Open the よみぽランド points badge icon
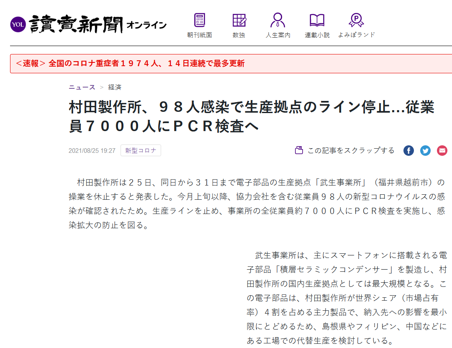Viewport: 452px width, 348px height. 356,20
